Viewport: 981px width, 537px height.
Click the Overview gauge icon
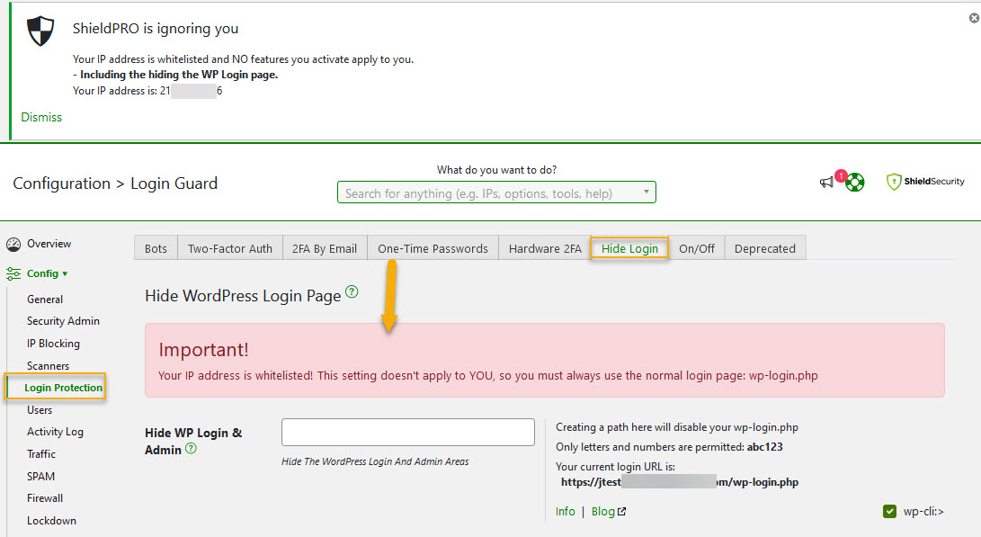(13, 244)
